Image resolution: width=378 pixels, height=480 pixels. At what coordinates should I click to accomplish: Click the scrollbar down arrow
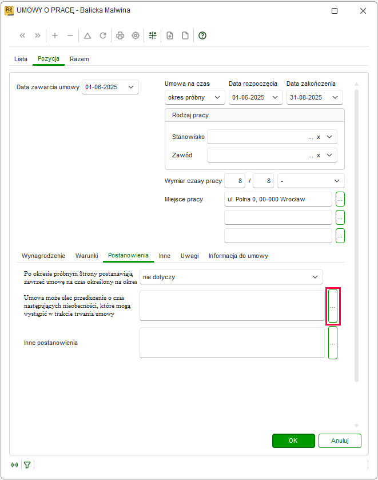[x=356, y=426]
